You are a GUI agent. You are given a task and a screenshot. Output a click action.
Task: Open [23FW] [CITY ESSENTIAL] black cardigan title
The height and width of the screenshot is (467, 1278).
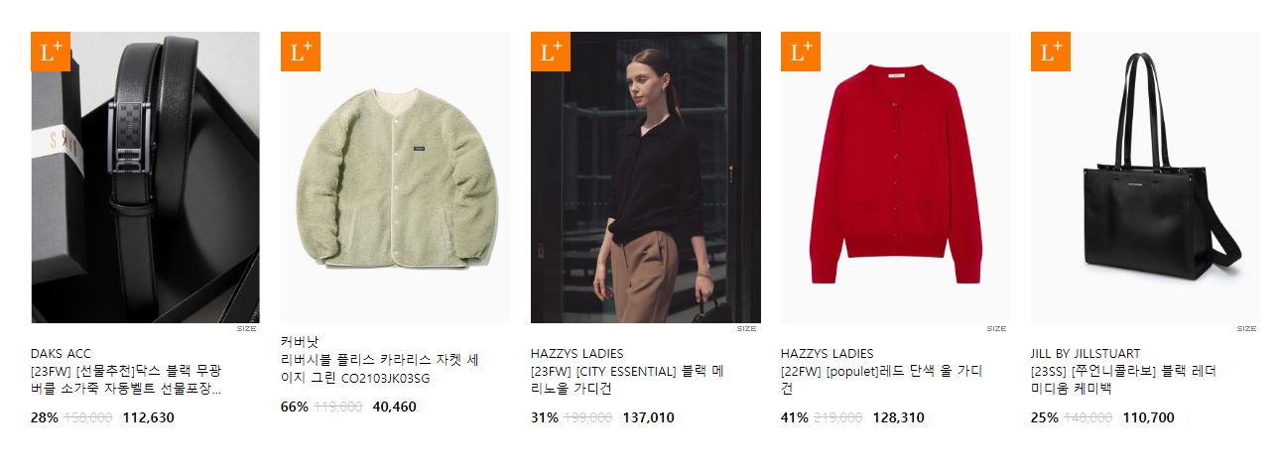coord(627,380)
